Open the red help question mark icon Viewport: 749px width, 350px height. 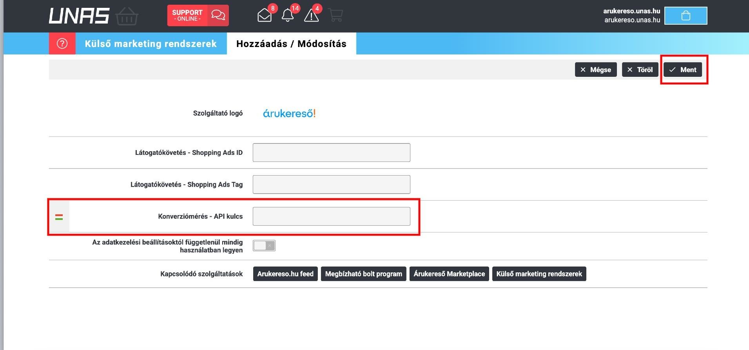pyautogui.click(x=62, y=44)
